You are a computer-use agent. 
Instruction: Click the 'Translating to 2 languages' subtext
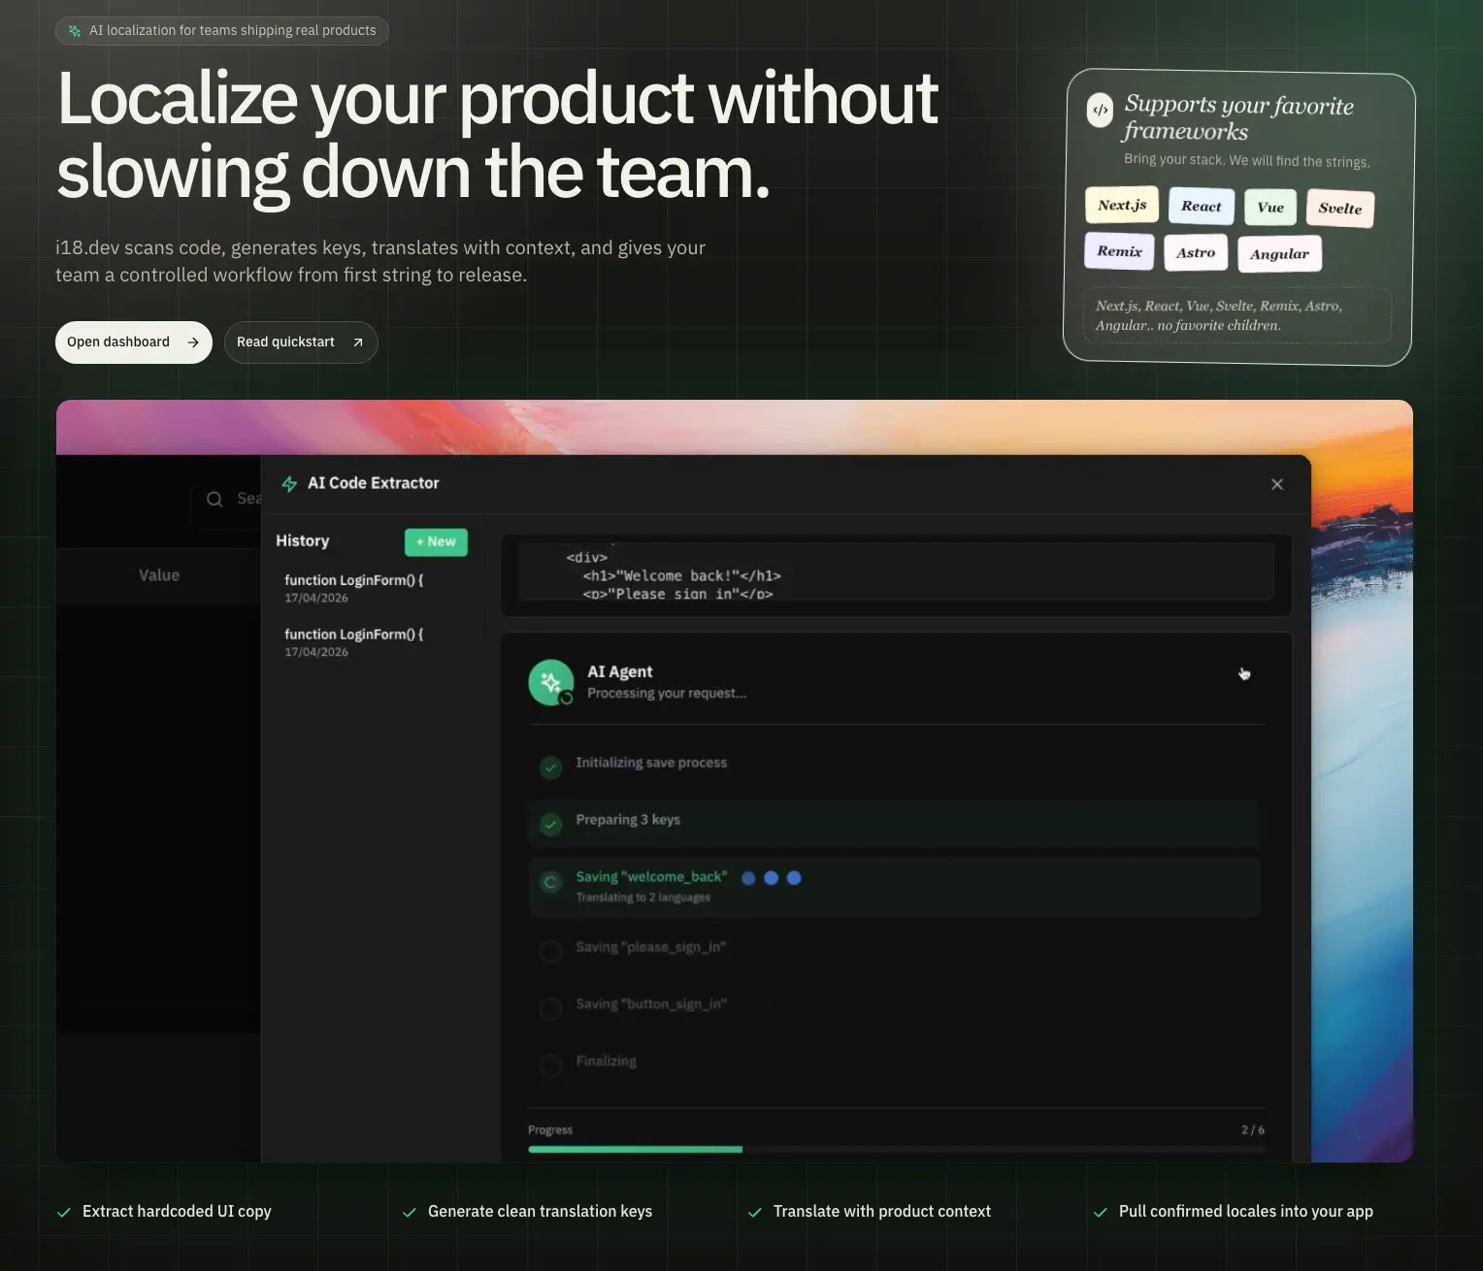click(x=643, y=897)
